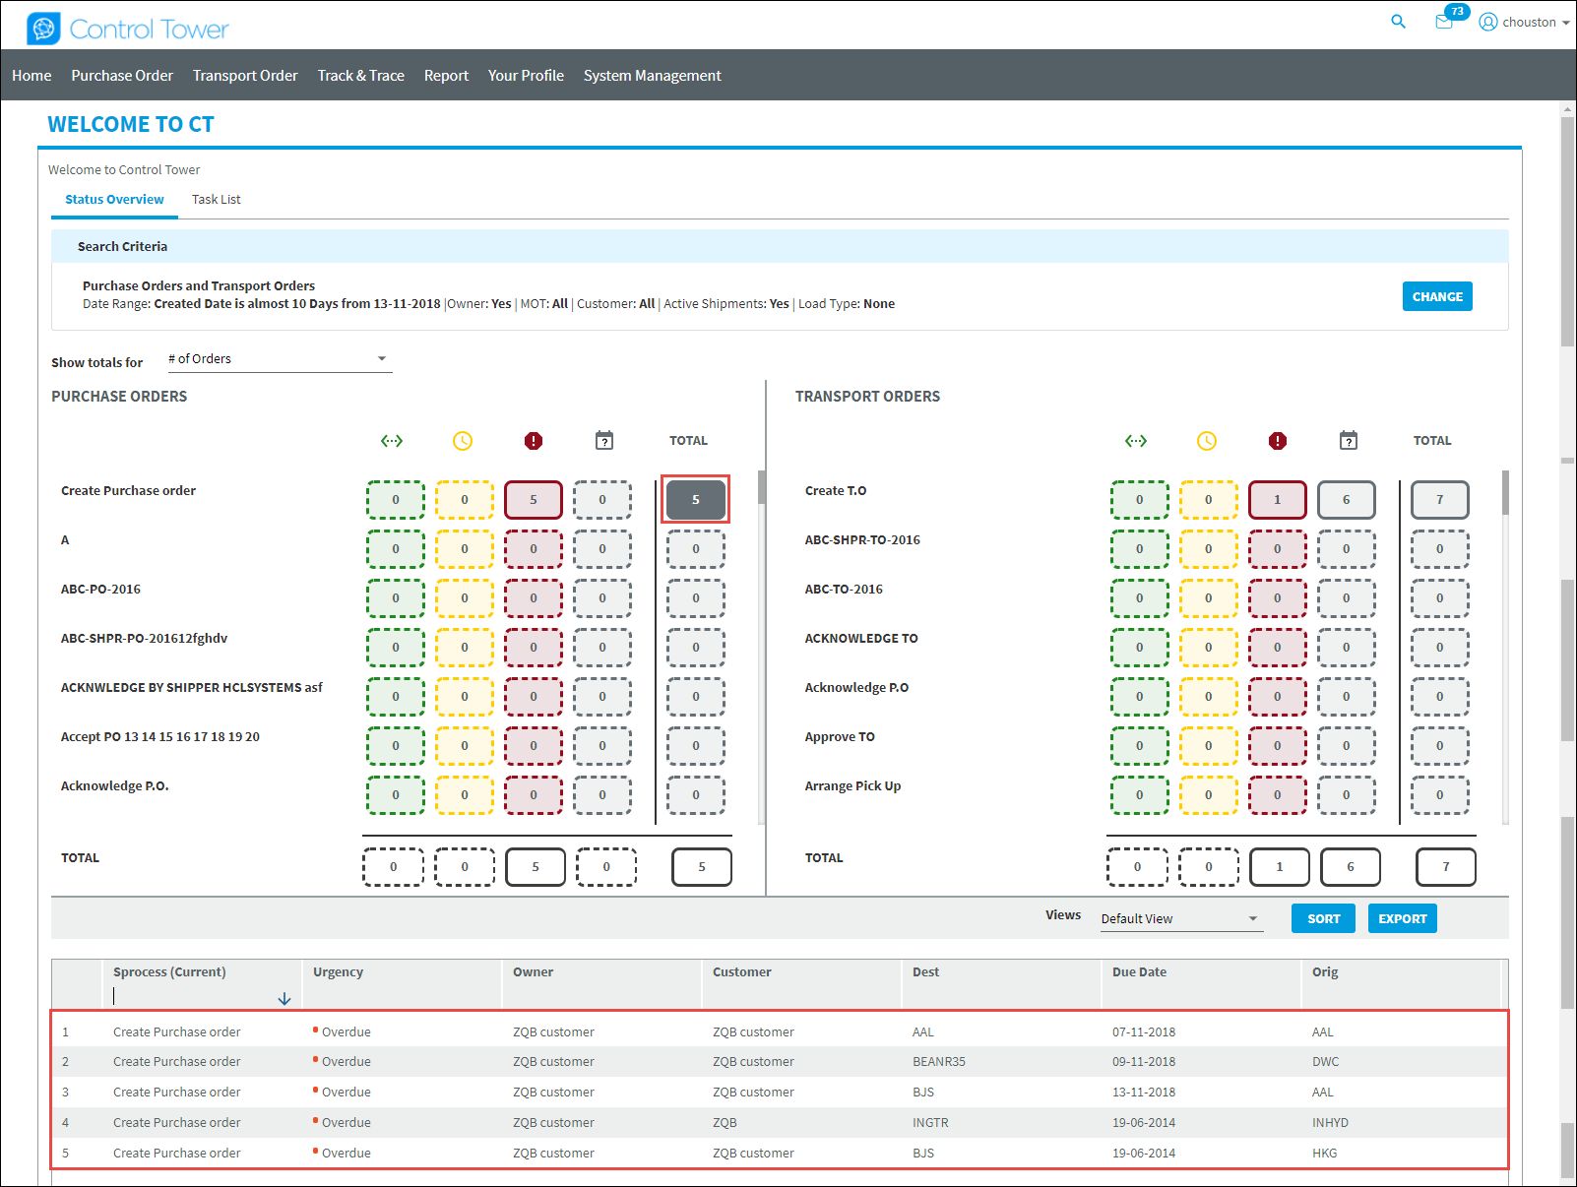Open the Purchase Order menu

(x=122, y=75)
